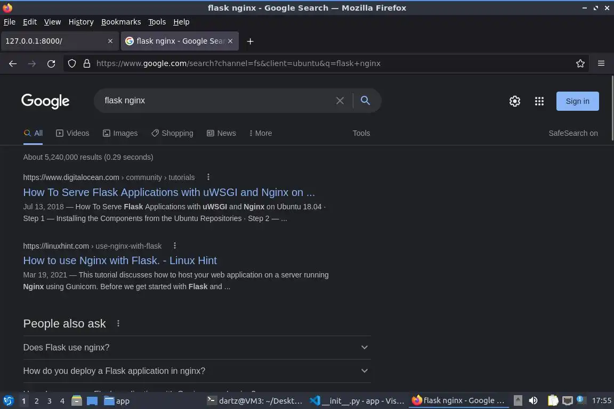Select the Images search tab
614x409 pixels.
[120, 133]
